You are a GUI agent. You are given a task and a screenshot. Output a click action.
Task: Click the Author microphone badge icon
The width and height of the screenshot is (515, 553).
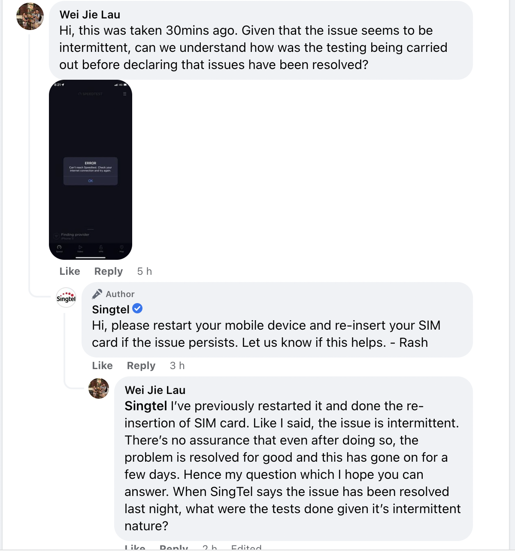(97, 294)
